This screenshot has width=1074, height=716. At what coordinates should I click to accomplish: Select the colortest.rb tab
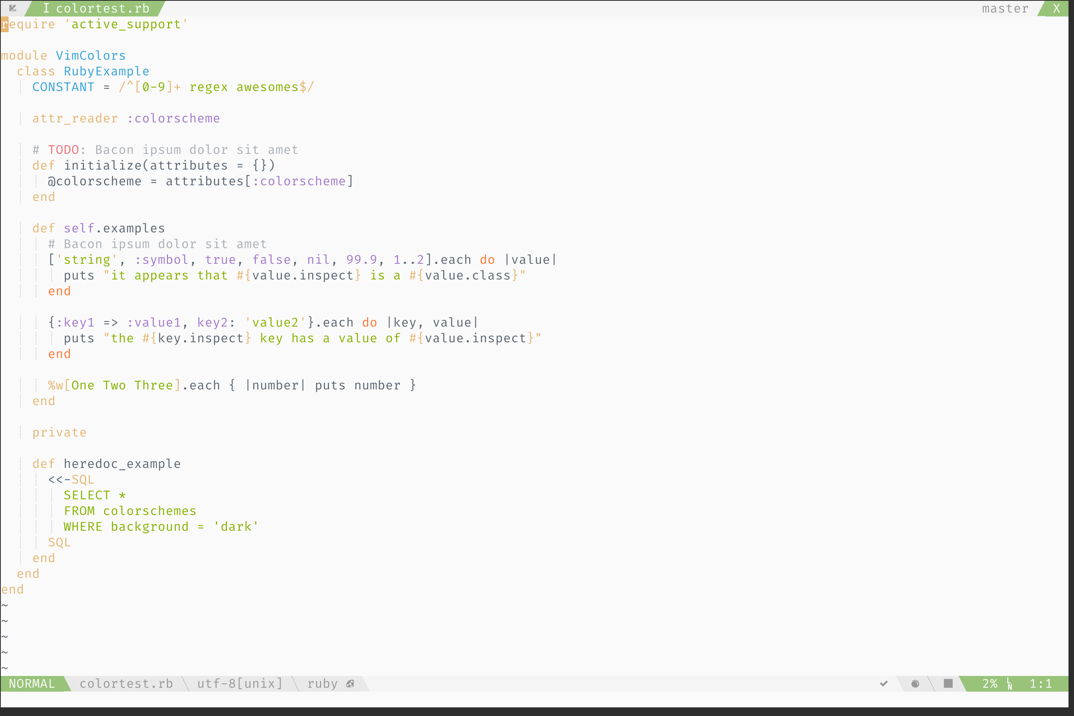[x=96, y=8]
